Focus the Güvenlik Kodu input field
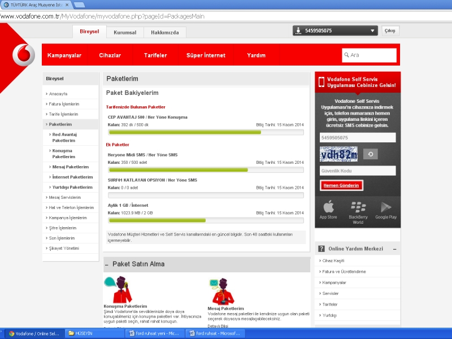Screen dimensions: 452x339 click(358, 171)
